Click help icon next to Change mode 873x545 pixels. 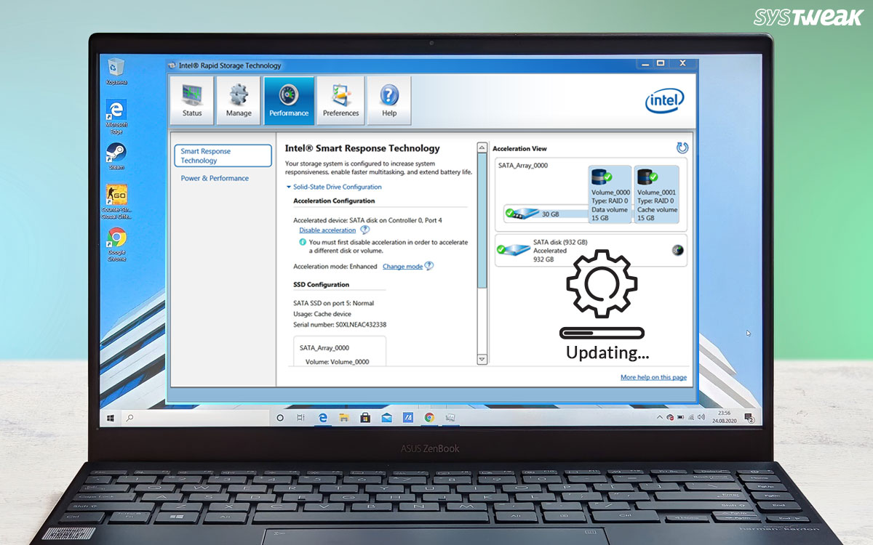pyautogui.click(x=429, y=266)
